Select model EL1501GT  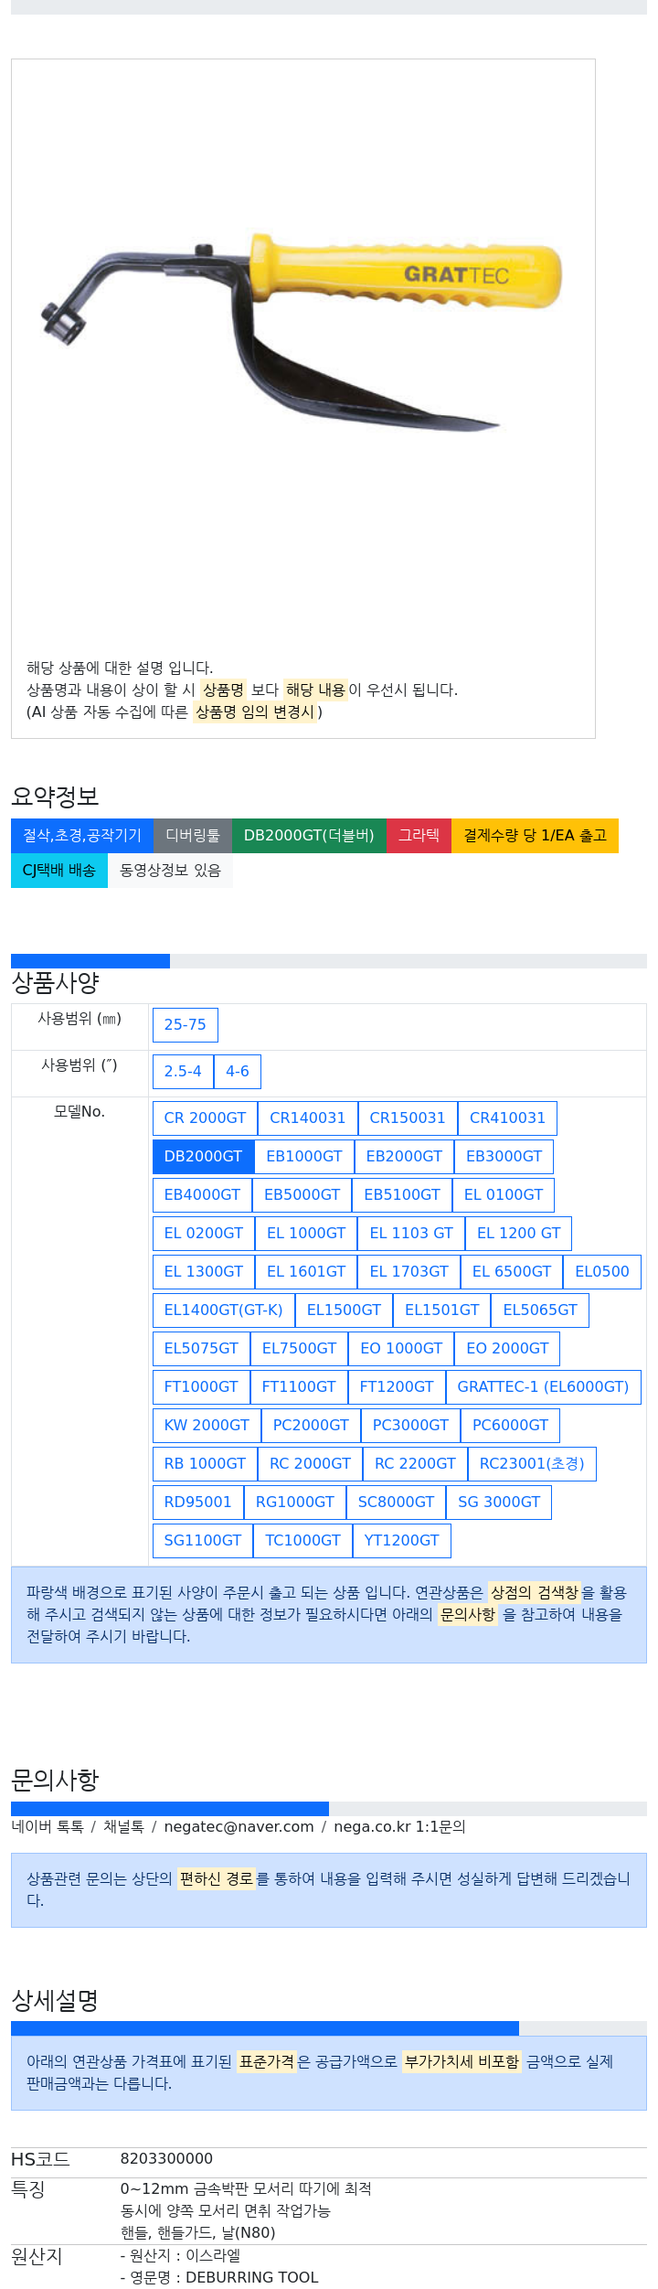pyautogui.click(x=442, y=1310)
